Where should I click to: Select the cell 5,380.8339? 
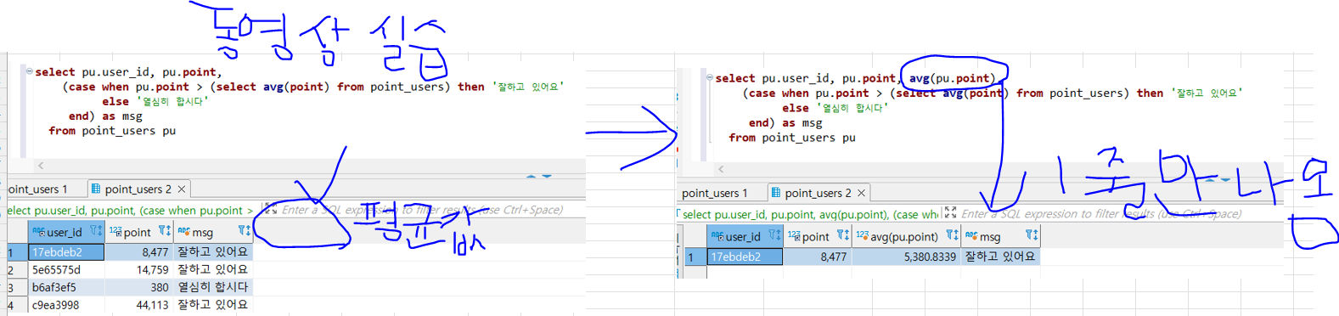pyautogui.click(x=906, y=257)
